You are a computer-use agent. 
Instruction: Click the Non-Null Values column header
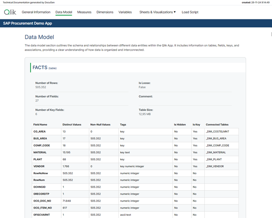[x=100, y=125]
